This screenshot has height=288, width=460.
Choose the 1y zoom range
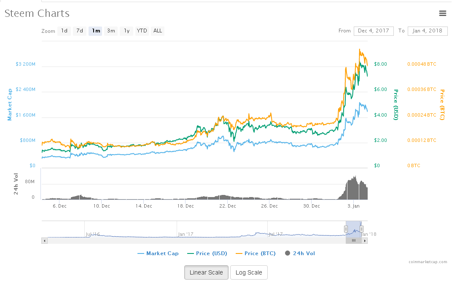[126, 31]
